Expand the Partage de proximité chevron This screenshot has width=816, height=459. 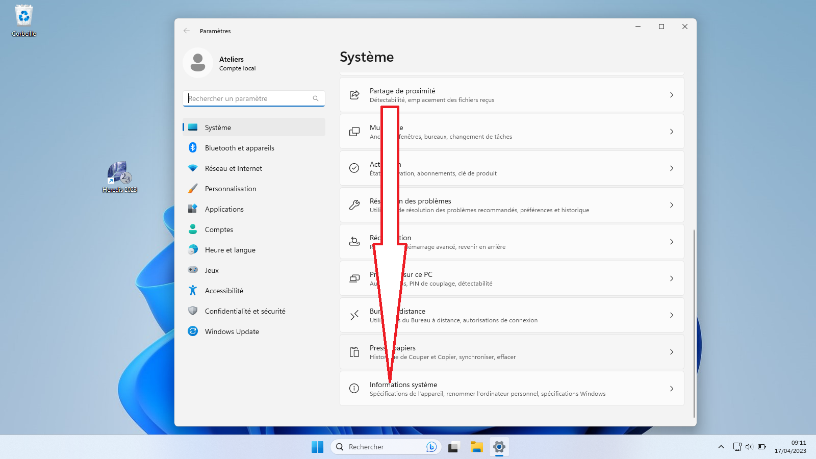coord(671,95)
